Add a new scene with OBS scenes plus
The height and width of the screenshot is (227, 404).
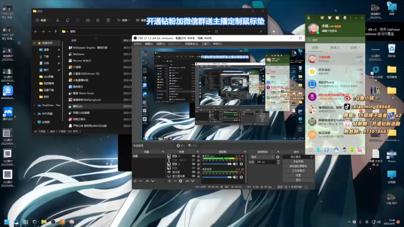click(x=135, y=181)
